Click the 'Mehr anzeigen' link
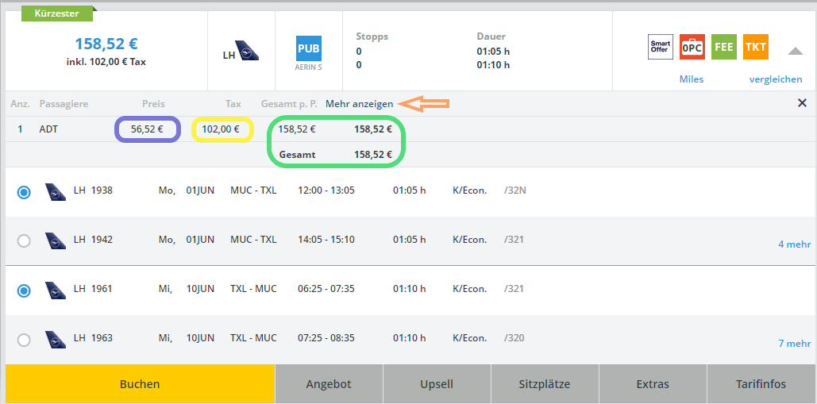Screen dimensions: 817x404 (x=359, y=104)
